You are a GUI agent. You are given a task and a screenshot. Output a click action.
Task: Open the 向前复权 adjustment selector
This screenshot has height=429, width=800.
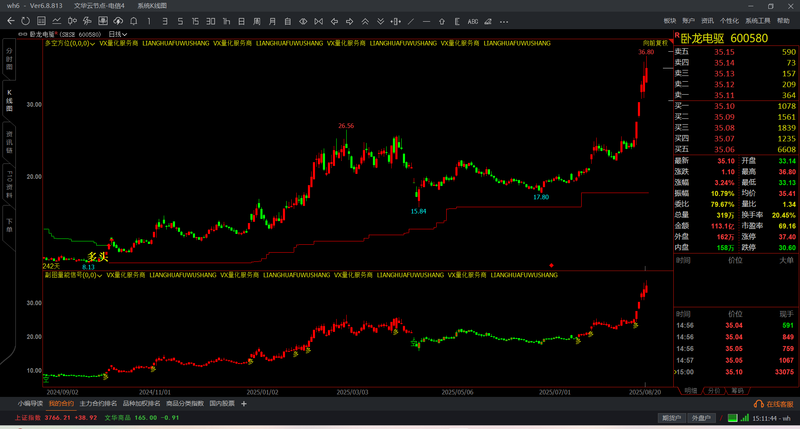pos(655,43)
